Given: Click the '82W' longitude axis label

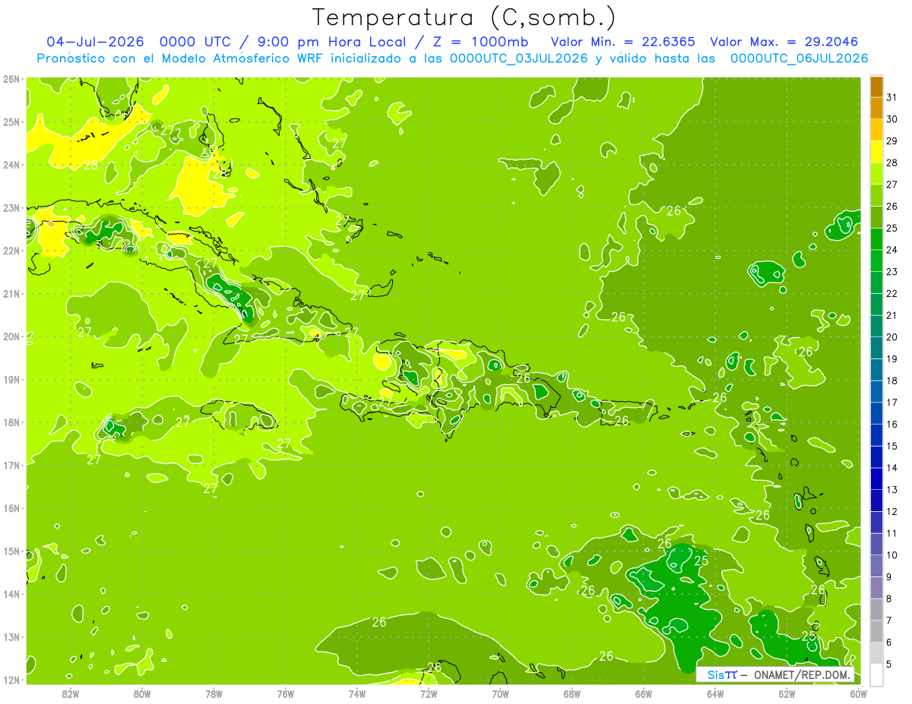Looking at the screenshot, I should (x=71, y=693).
